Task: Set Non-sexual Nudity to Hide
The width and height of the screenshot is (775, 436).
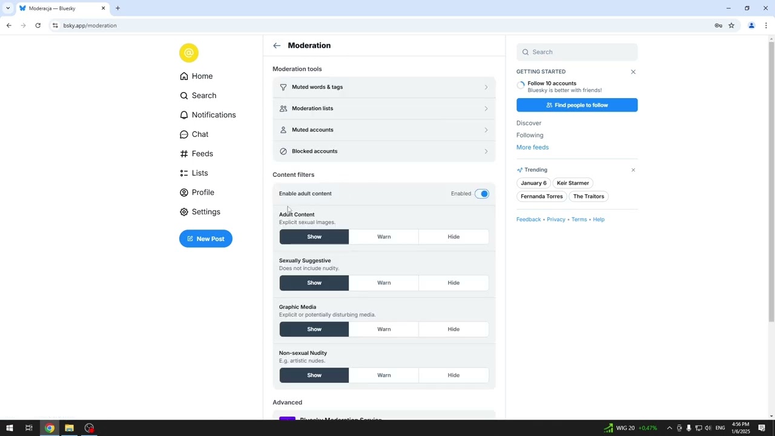Action: (453, 375)
